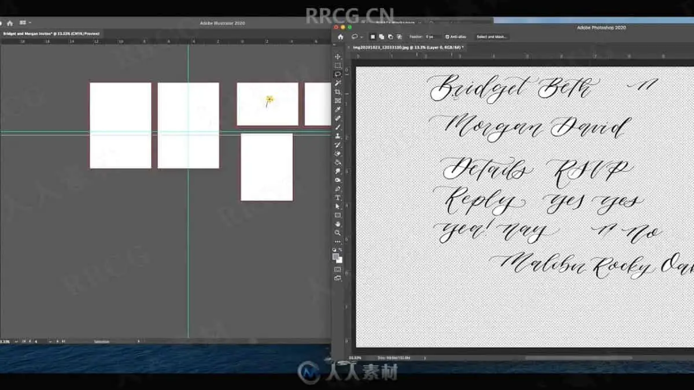The image size is (694, 390).
Task: Click the first blank Illustrator artboard
Action: coord(120,125)
